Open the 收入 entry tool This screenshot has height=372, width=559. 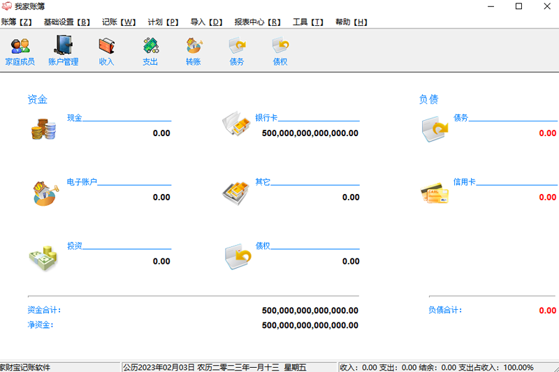point(106,52)
